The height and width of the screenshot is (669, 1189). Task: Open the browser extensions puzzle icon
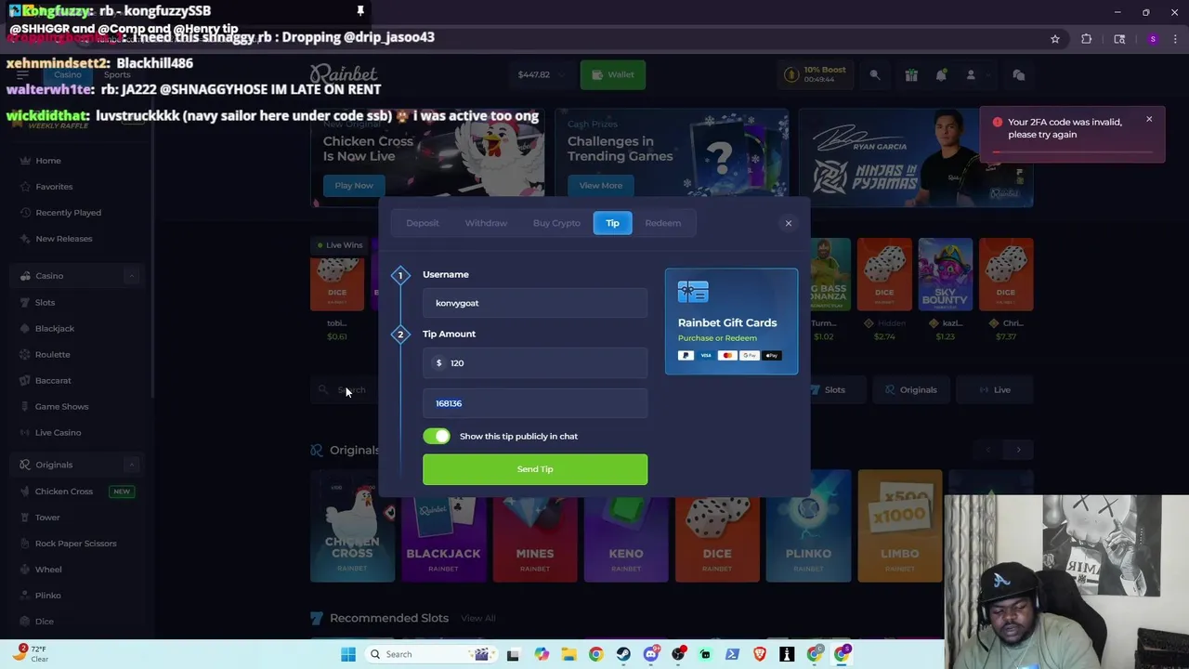[x=1086, y=39]
